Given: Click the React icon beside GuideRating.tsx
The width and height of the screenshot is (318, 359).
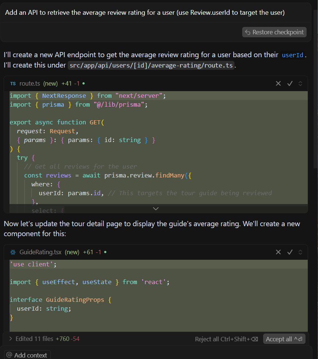Looking at the screenshot, I should [x=13, y=252].
